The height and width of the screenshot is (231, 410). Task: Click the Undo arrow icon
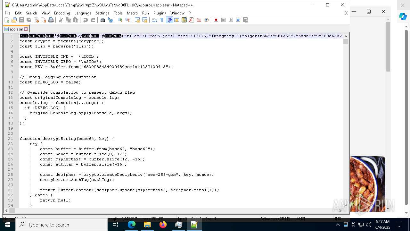pos(85,20)
